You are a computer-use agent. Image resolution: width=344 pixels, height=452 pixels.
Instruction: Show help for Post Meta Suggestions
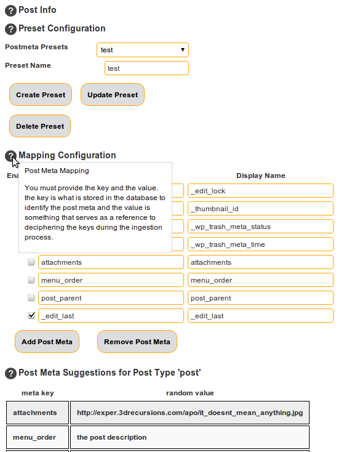coord(10,373)
